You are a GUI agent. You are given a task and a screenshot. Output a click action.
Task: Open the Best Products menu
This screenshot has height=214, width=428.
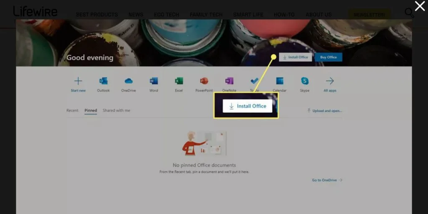coord(97,15)
